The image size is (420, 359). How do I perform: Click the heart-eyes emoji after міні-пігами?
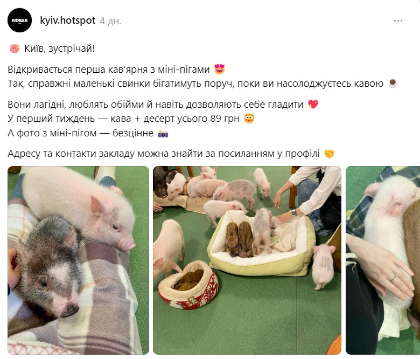tap(219, 69)
